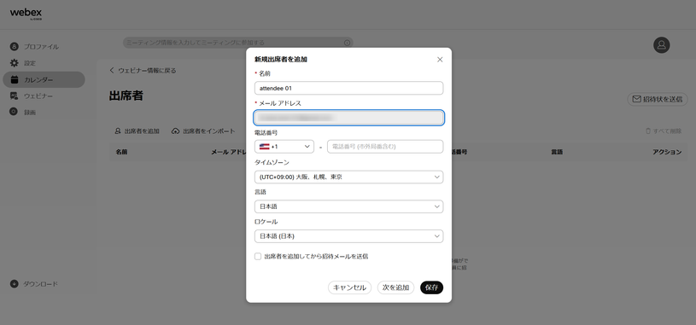Click the back chevron beside ウェビナー情報に戻る
Image resolution: width=696 pixels, height=325 pixels.
pyautogui.click(x=112, y=71)
